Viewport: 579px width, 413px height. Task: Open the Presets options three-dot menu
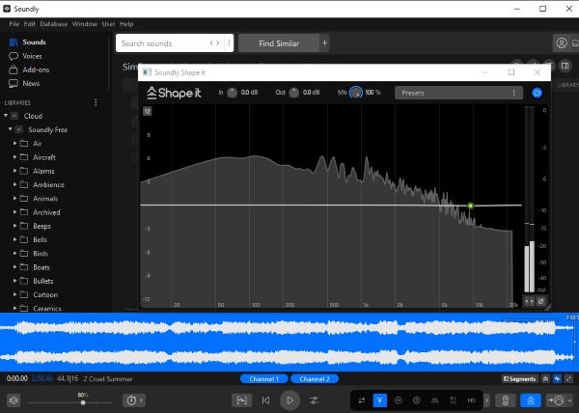pos(513,93)
